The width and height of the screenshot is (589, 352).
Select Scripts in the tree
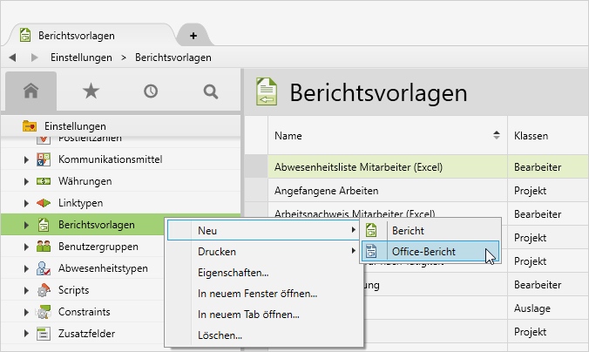(x=73, y=290)
